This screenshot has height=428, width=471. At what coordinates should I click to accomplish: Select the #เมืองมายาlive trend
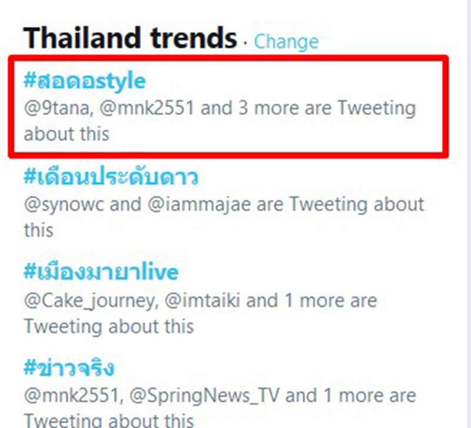101,273
